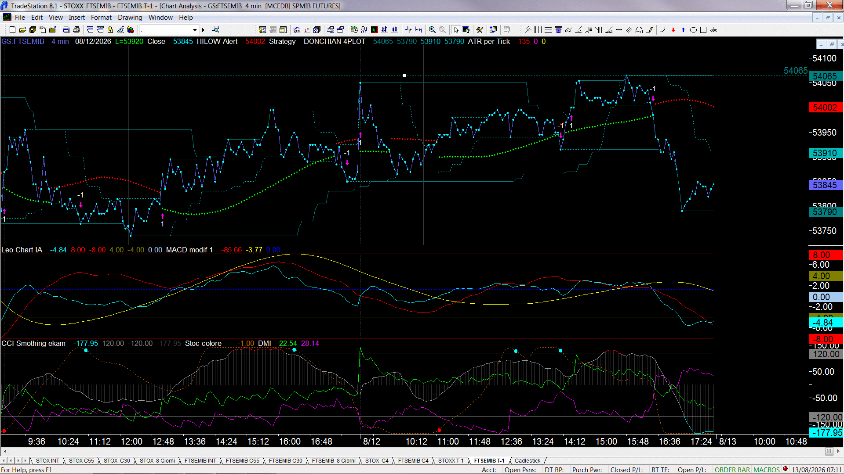Click the command line go arrow
The height and width of the screenshot is (474, 844).
[x=203, y=30]
